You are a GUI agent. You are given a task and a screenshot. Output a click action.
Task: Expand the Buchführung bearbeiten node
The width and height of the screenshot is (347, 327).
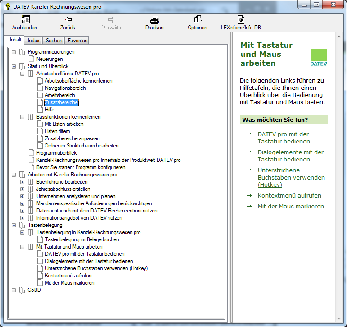click(23, 182)
